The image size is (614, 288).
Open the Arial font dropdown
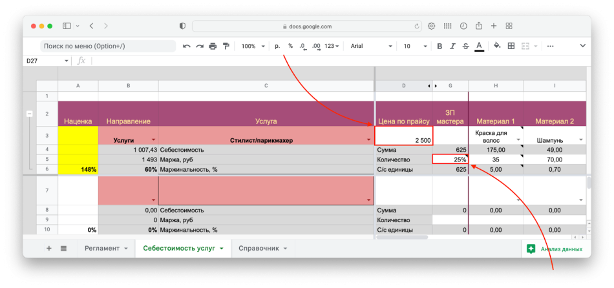pos(371,46)
